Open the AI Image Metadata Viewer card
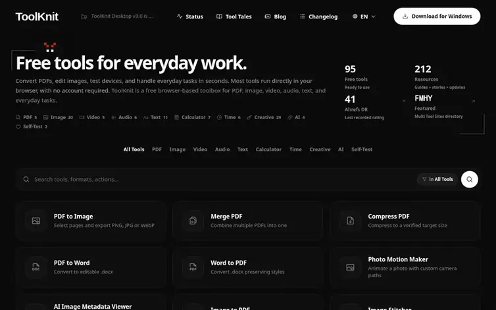The height and width of the screenshot is (310, 496). [91, 302]
